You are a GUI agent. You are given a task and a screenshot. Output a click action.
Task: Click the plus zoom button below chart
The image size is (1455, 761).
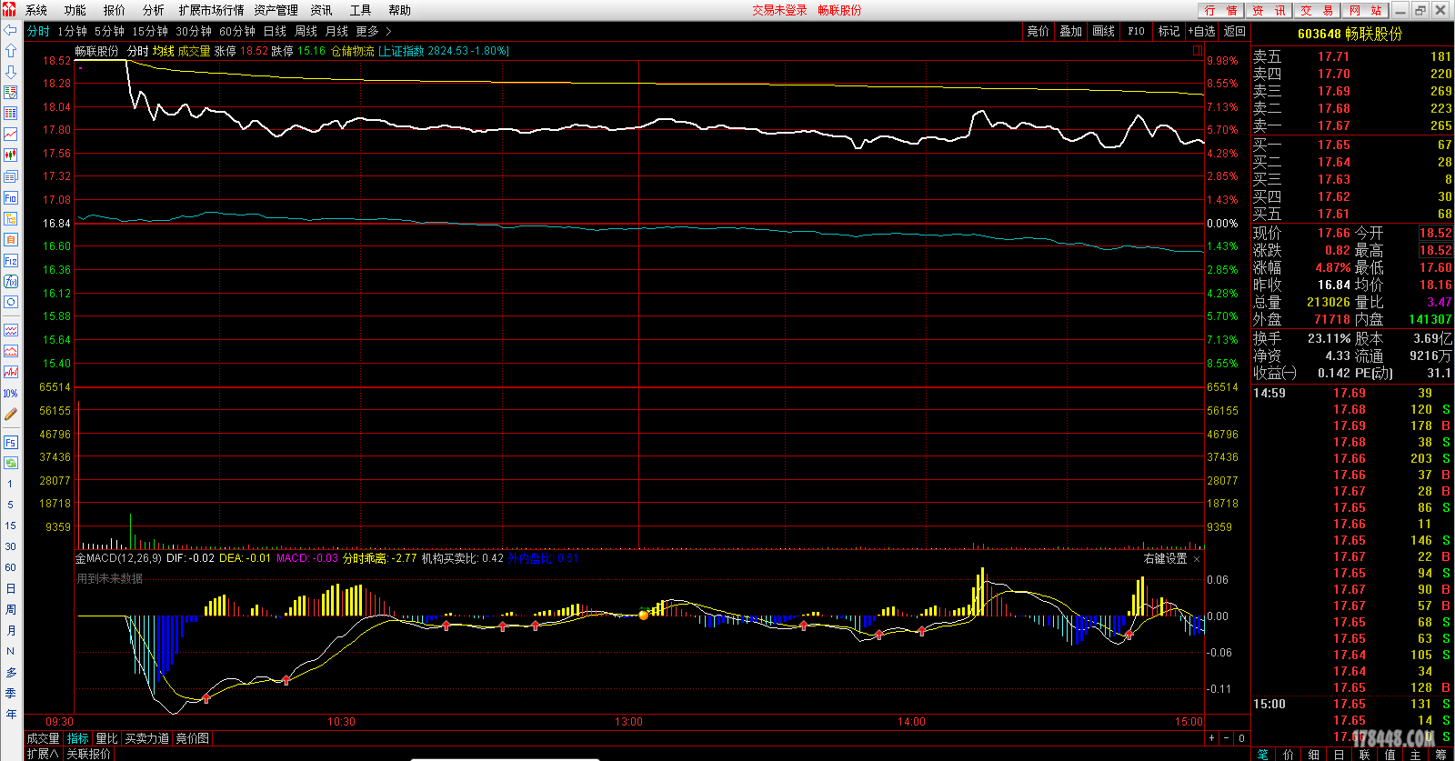(1211, 738)
